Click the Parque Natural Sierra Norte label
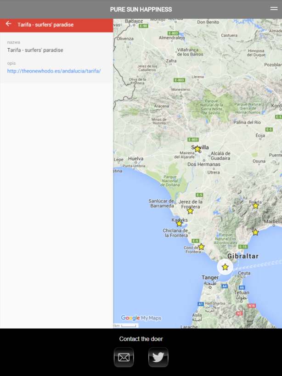 pyautogui.click(x=211, y=107)
